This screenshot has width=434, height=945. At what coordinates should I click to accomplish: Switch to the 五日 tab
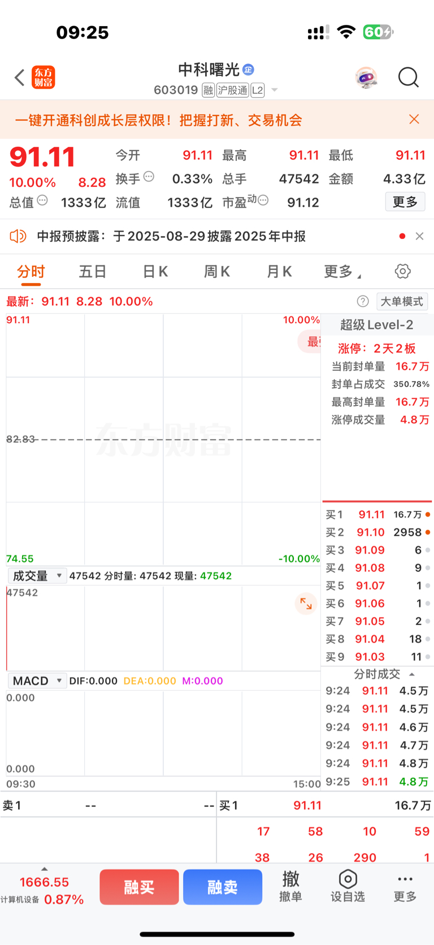[92, 272]
